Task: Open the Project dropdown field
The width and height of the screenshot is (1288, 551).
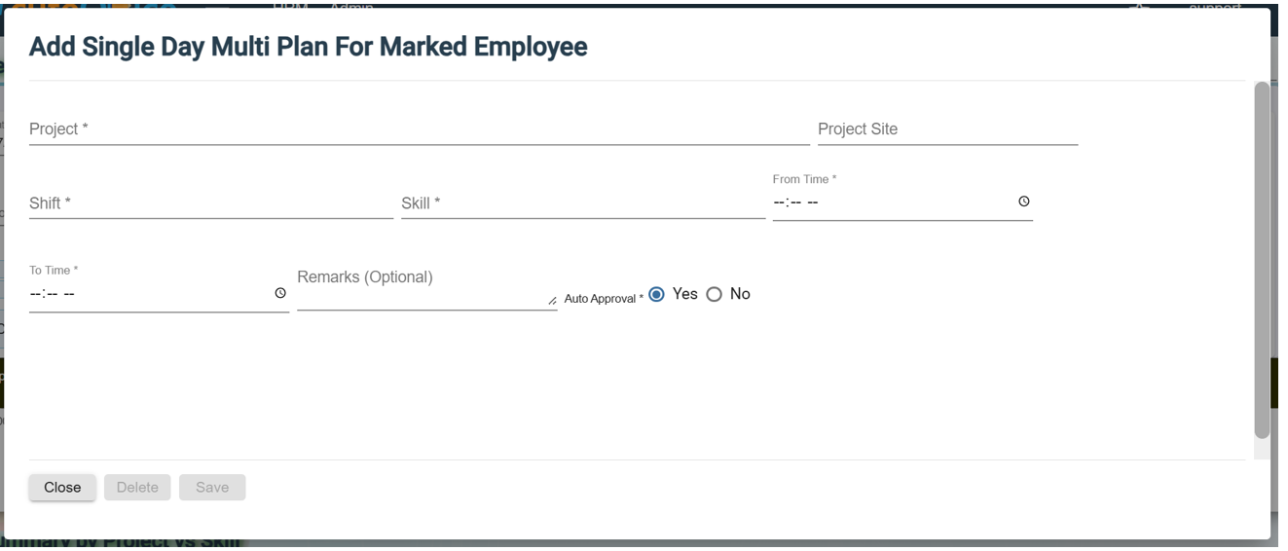Action: coord(419,130)
